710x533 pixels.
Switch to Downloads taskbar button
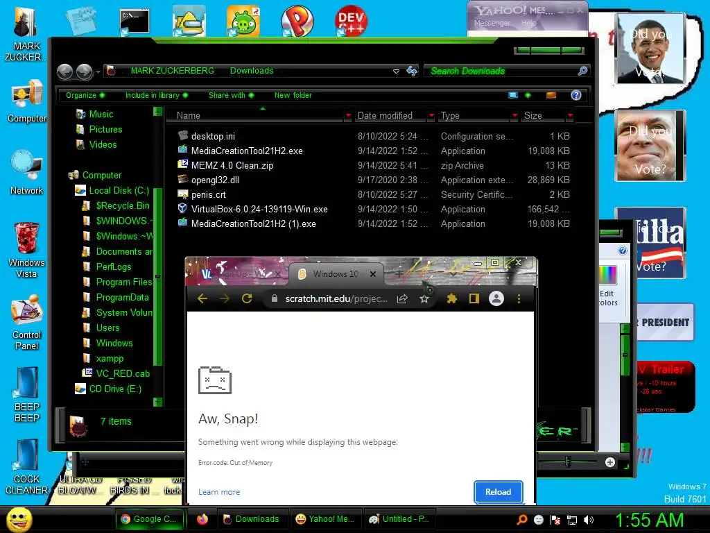pos(252,519)
